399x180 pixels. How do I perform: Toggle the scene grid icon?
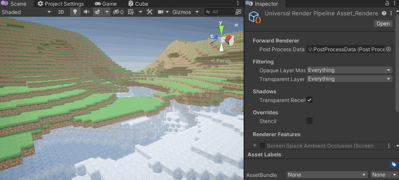point(131,12)
